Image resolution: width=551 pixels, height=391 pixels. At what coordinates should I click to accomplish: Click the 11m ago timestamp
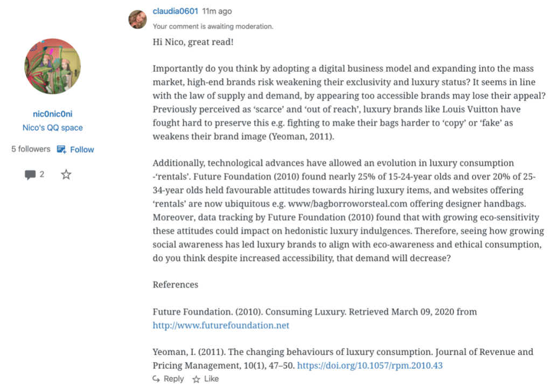[x=217, y=11]
